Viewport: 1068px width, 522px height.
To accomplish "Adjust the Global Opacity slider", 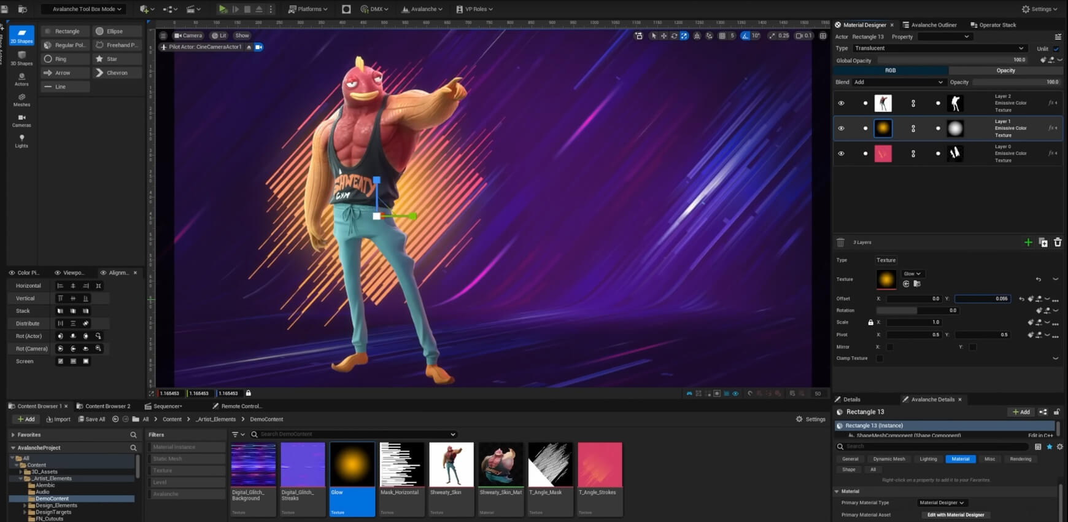I will tap(953, 60).
